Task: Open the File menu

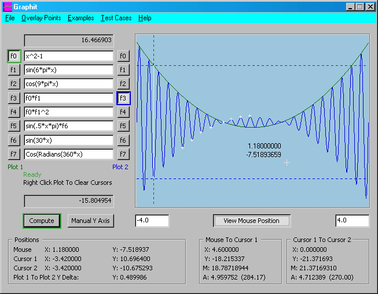Action: [10, 18]
